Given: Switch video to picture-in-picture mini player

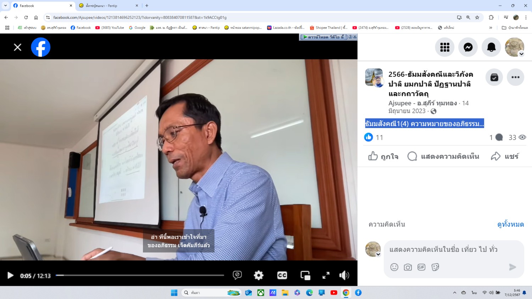Looking at the screenshot, I should [305, 275].
